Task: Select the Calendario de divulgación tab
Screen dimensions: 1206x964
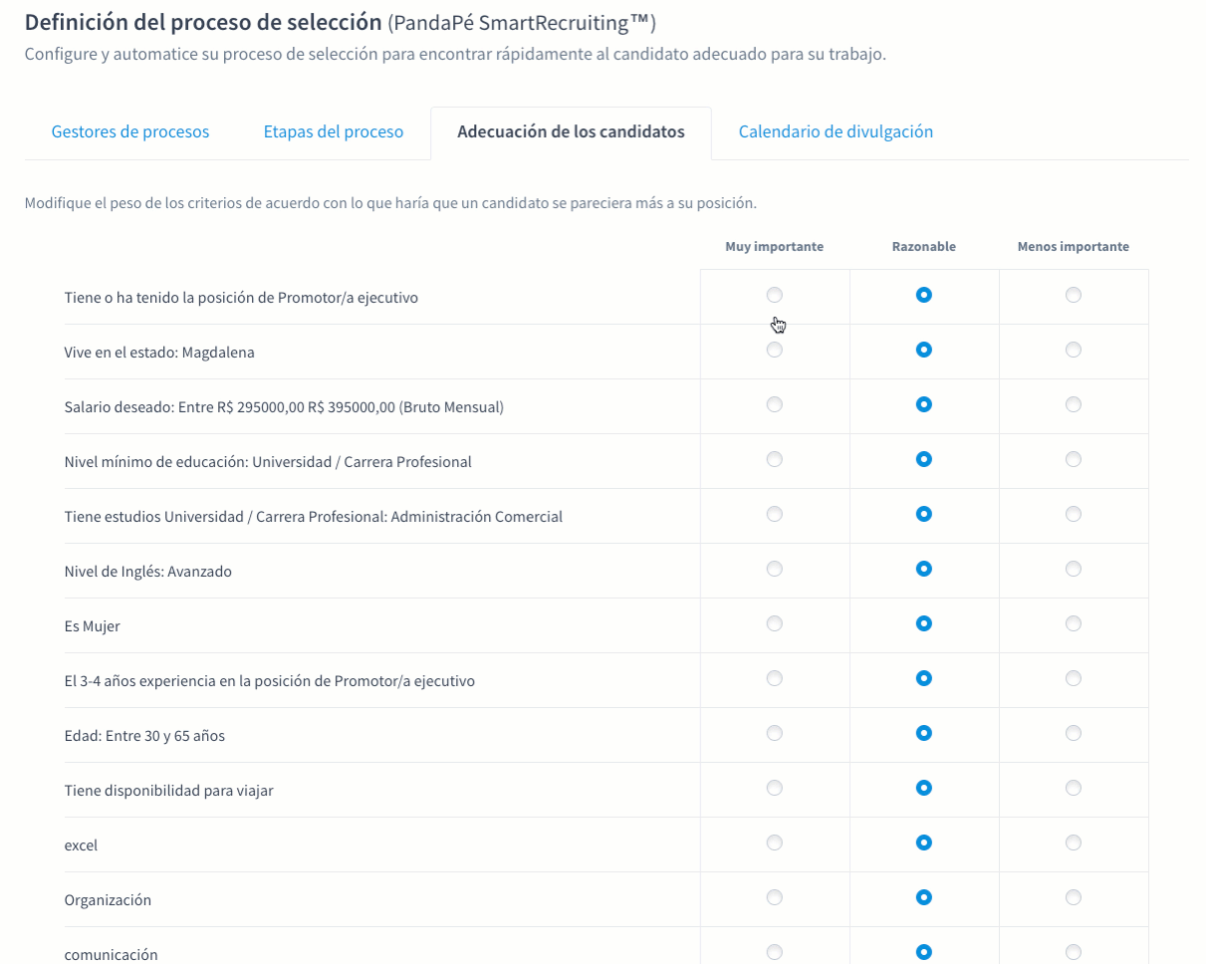Action: pos(836,130)
